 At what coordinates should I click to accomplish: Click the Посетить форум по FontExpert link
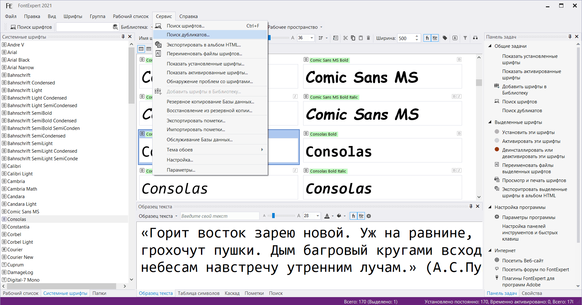pos(535,270)
